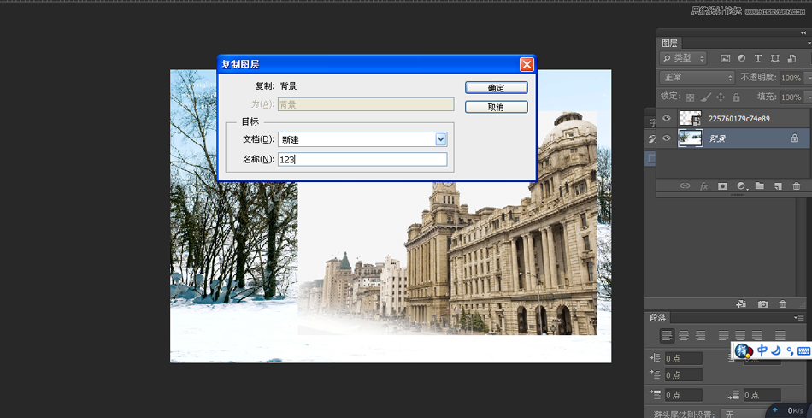Select the 图层 panel tab

pos(669,43)
